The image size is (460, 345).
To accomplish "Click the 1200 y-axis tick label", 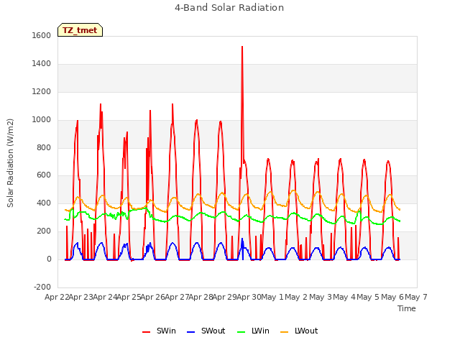I will (42, 91).
